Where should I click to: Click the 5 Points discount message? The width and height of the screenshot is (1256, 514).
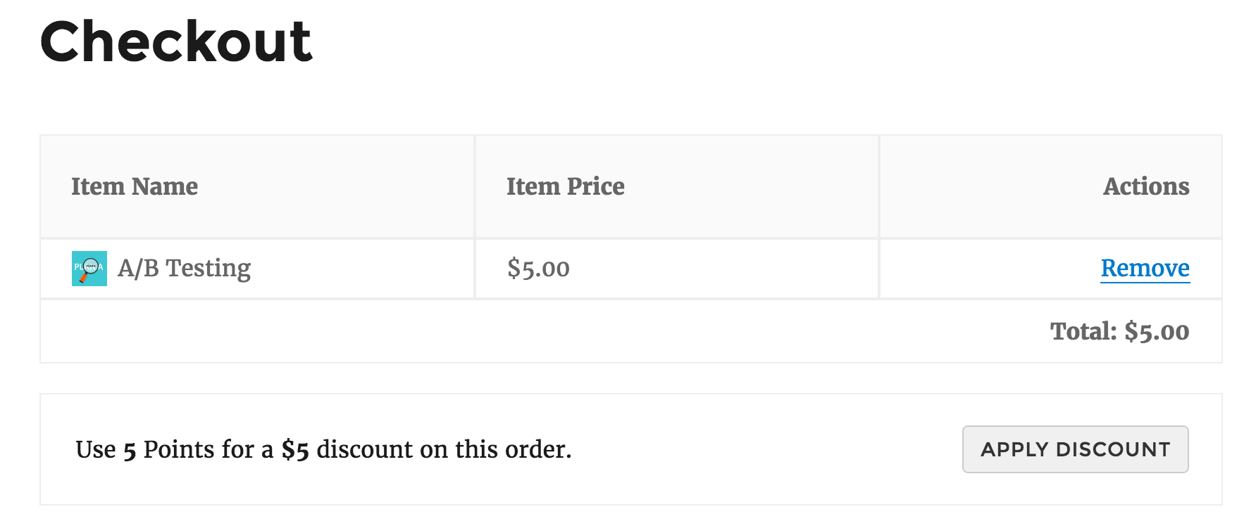point(323,449)
